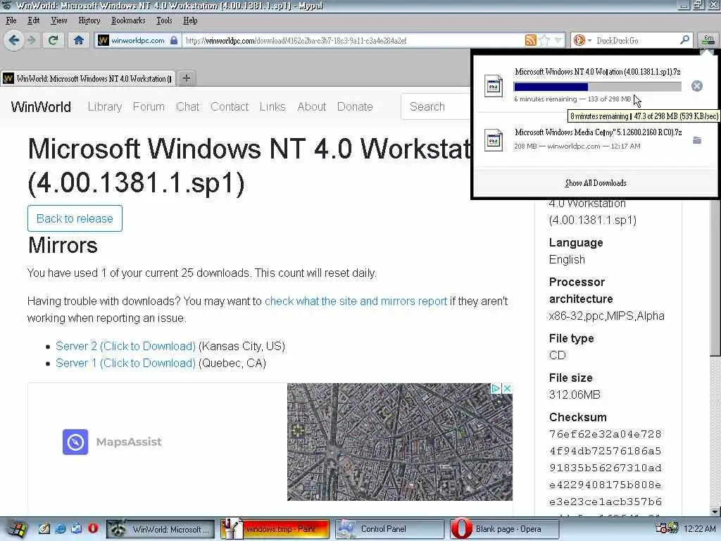Image resolution: width=721 pixels, height=541 pixels.
Task: Open the Help menu
Action: 190,20
